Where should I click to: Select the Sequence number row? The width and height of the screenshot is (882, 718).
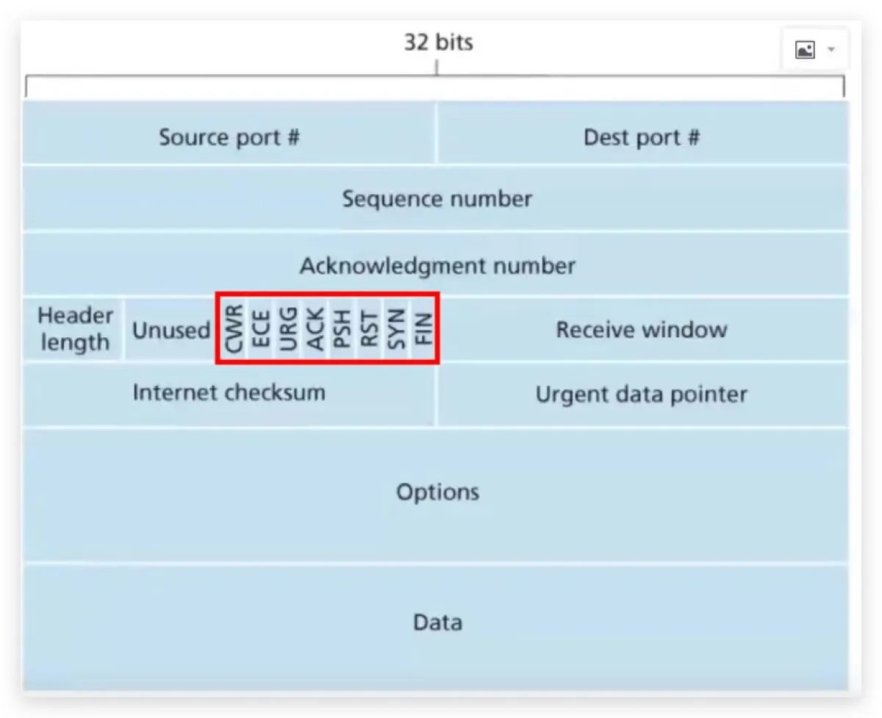(x=437, y=199)
